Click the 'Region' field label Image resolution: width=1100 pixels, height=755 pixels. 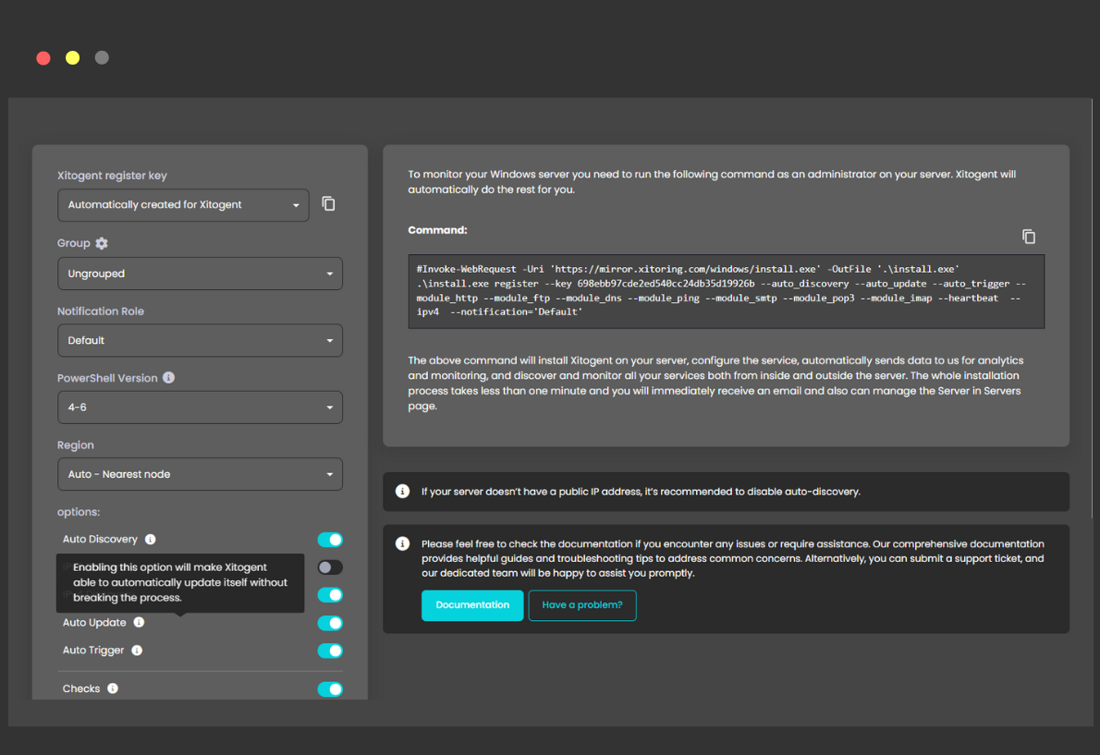76,445
